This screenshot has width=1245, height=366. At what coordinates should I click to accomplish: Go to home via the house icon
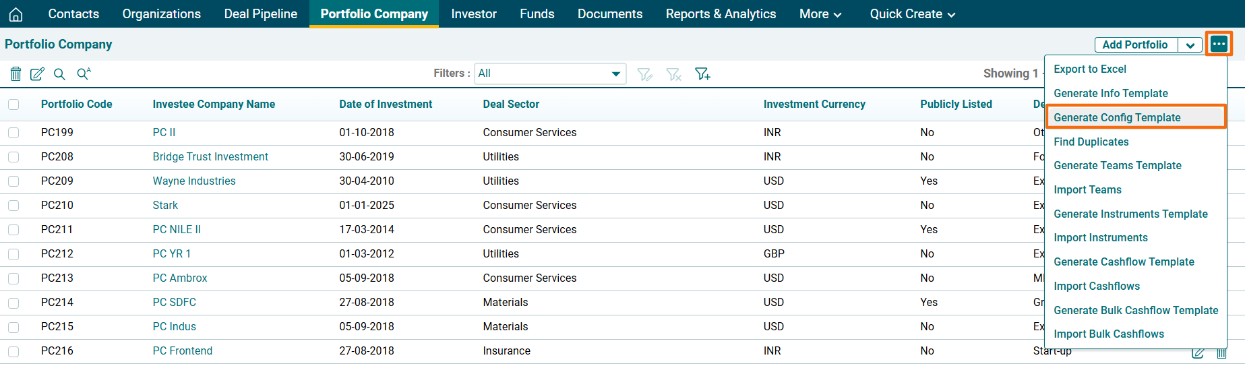(16, 14)
